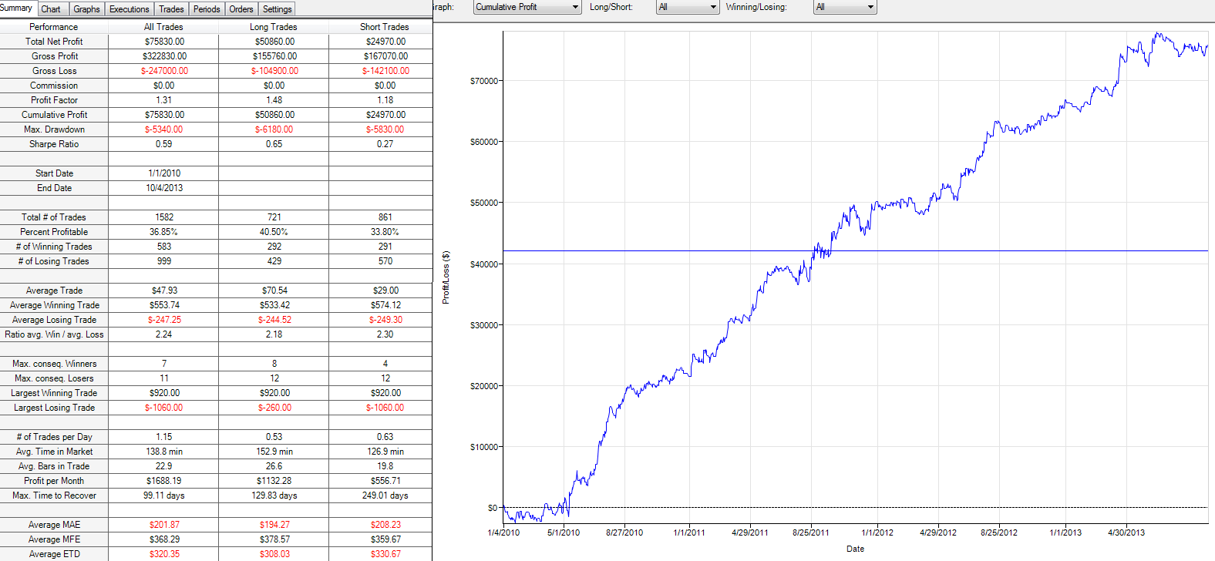The height and width of the screenshot is (561, 1215).
Task: Click the # of Trades per Day label
Action: (54, 437)
